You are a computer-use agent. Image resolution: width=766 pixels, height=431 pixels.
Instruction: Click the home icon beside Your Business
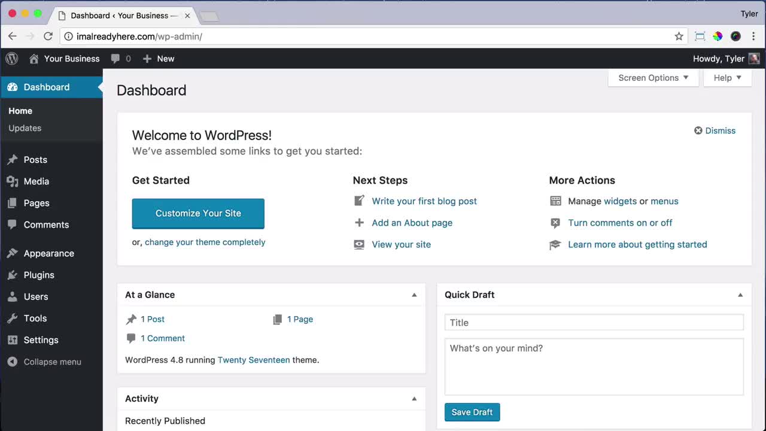(x=34, y=59)
